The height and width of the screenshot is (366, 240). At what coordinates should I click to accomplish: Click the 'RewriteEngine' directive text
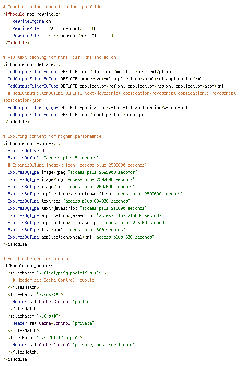[x=28, y=21]
